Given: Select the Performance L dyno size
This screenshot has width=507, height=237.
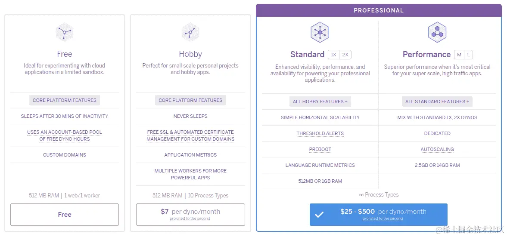Looking at the screenshot, I should (x=468, y=55).
